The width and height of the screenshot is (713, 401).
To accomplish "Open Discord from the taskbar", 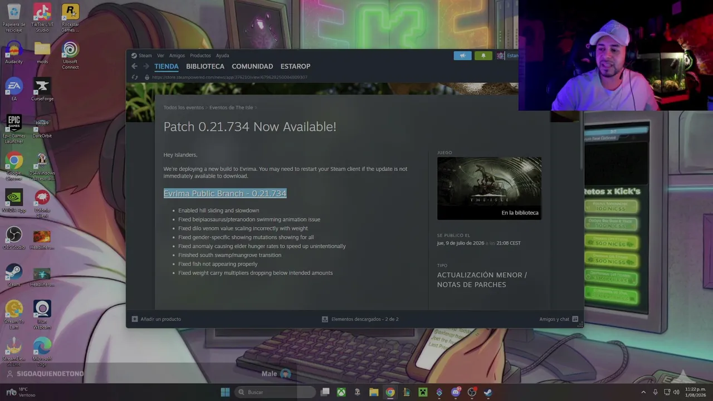I will (456, 392).
